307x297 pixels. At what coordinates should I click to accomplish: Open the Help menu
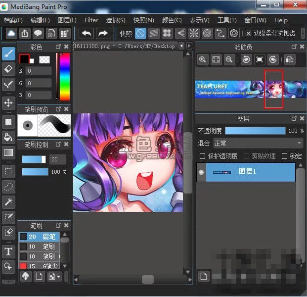tap(281, 20)
